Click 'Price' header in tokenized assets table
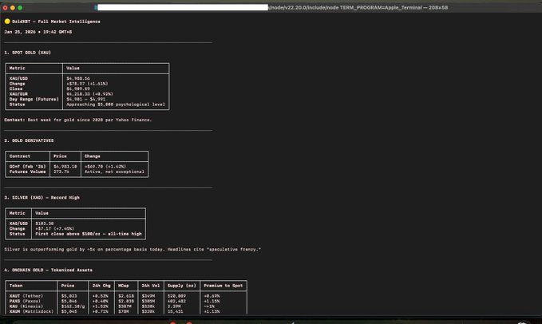 [68, 286]
